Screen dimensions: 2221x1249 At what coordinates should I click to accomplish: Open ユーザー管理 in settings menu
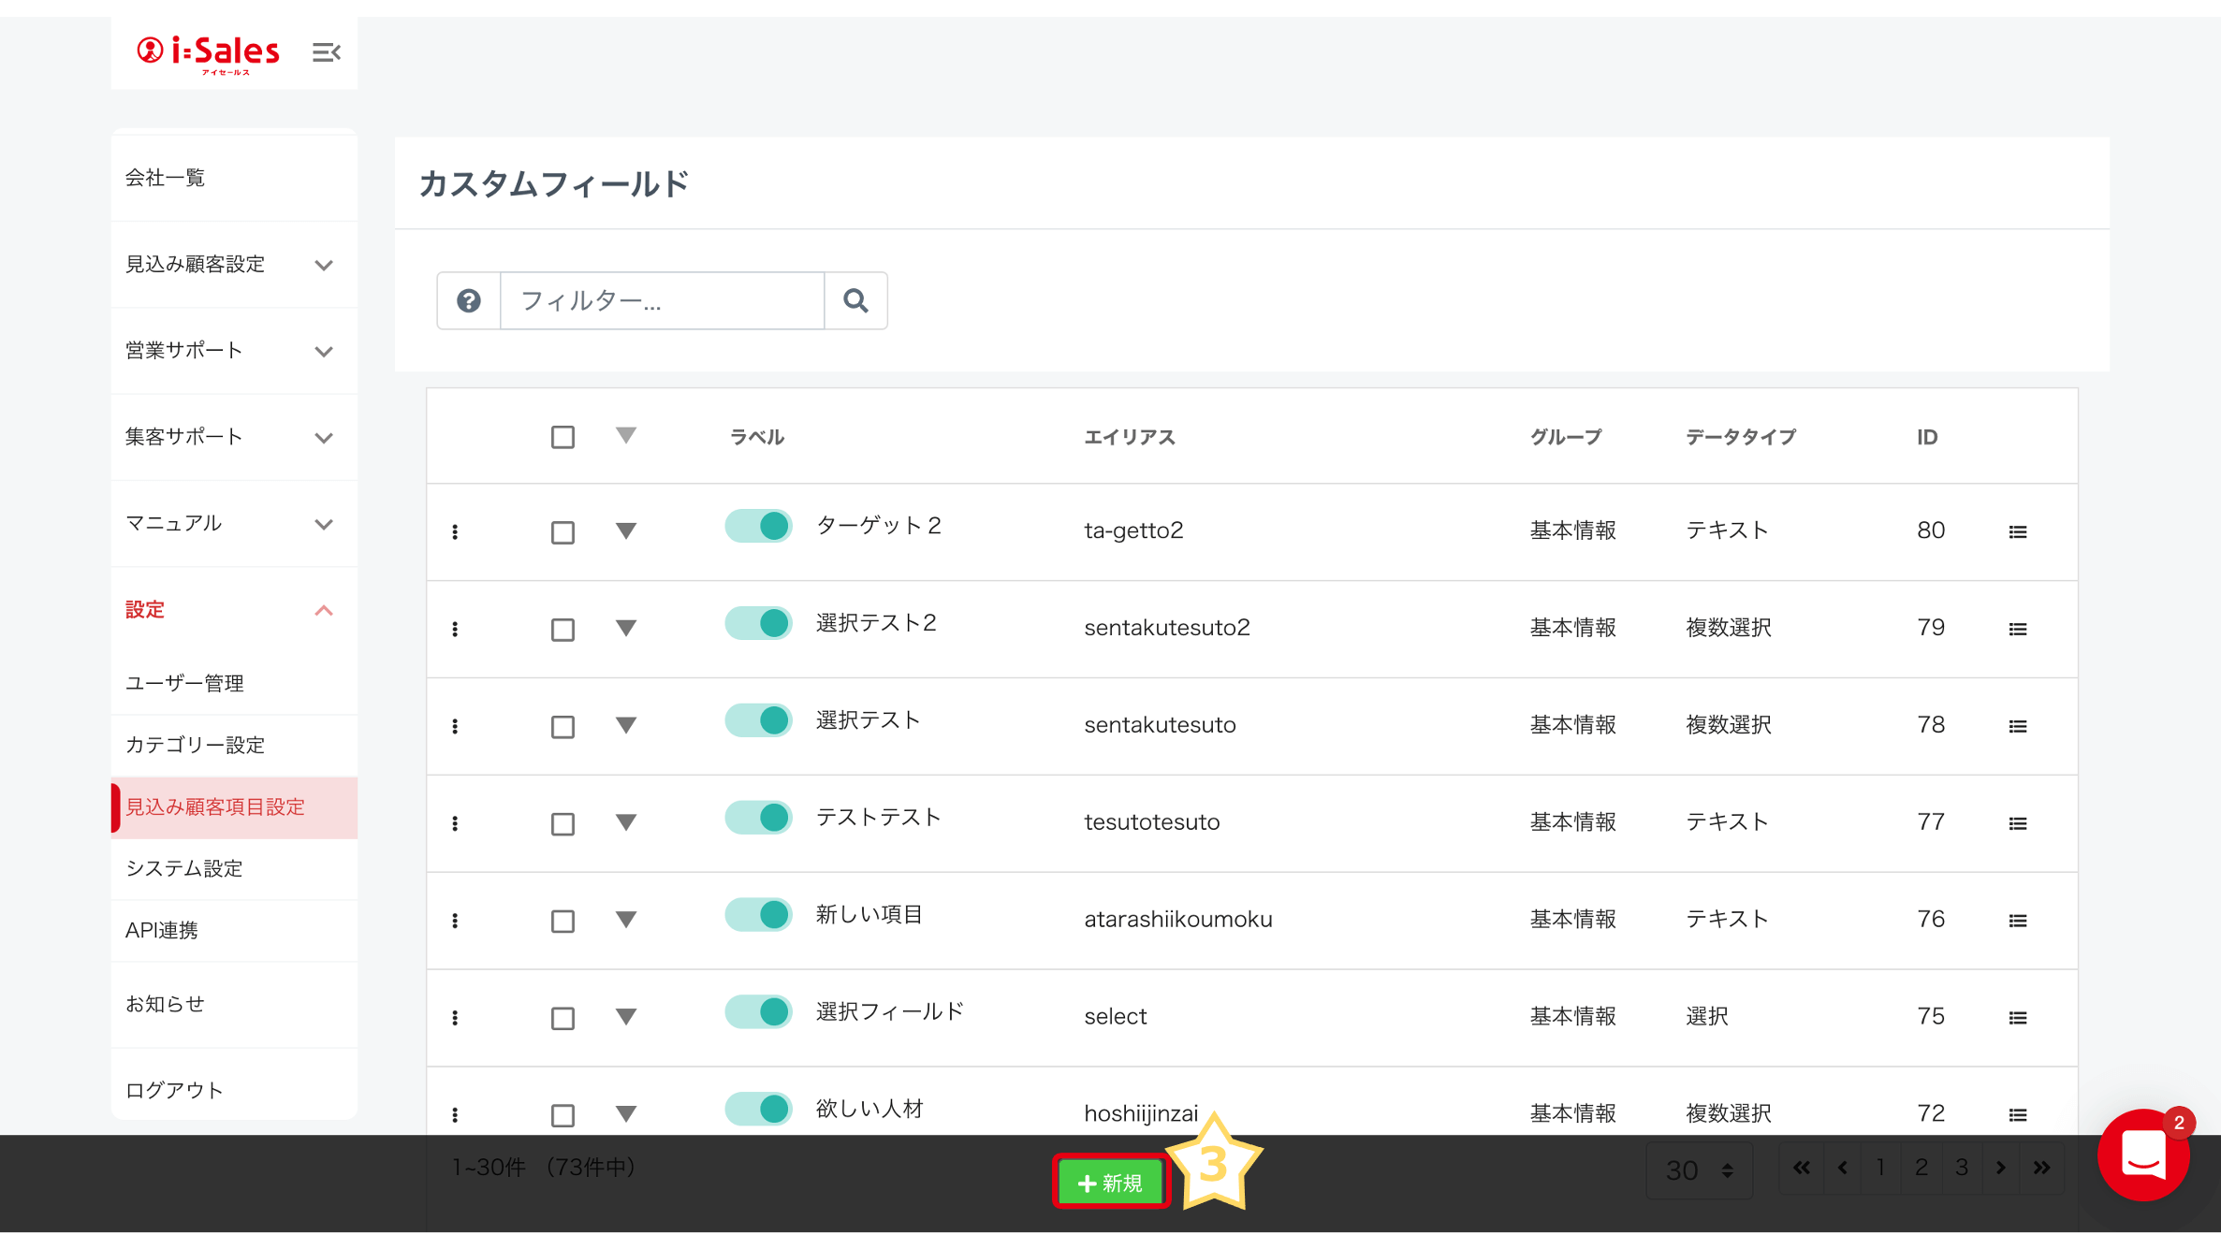click(x=185, y=684)
